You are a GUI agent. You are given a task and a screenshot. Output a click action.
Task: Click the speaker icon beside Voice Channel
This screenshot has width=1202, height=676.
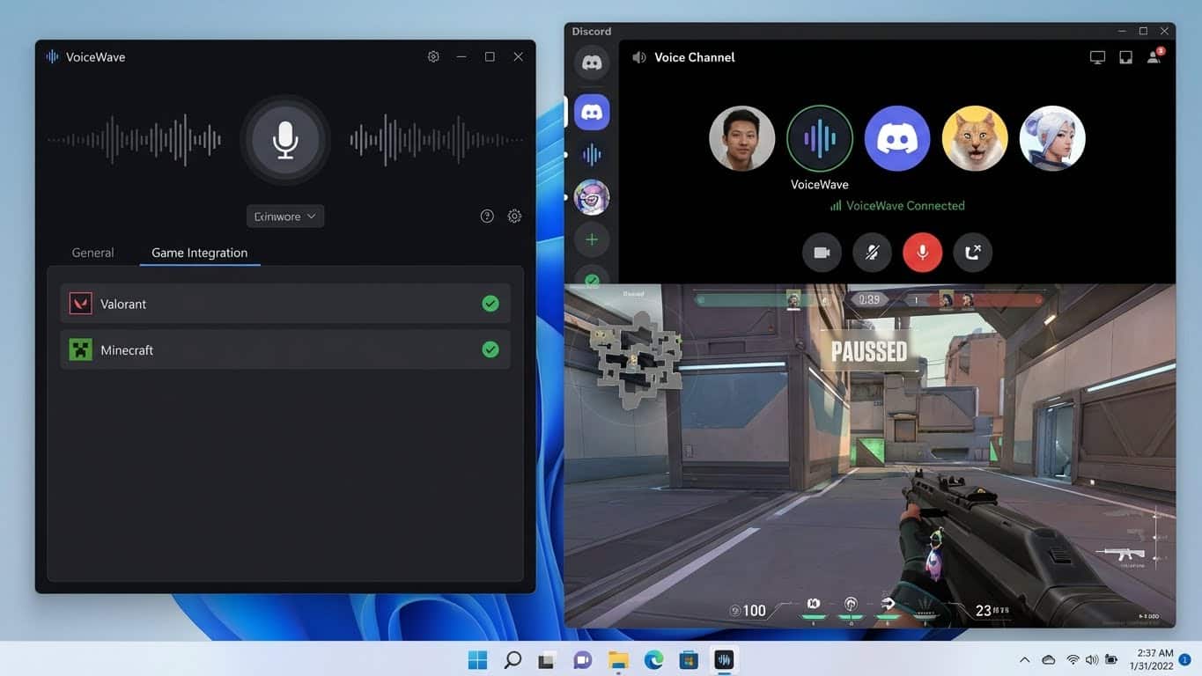pyautogui.click(x=639, y=57)
